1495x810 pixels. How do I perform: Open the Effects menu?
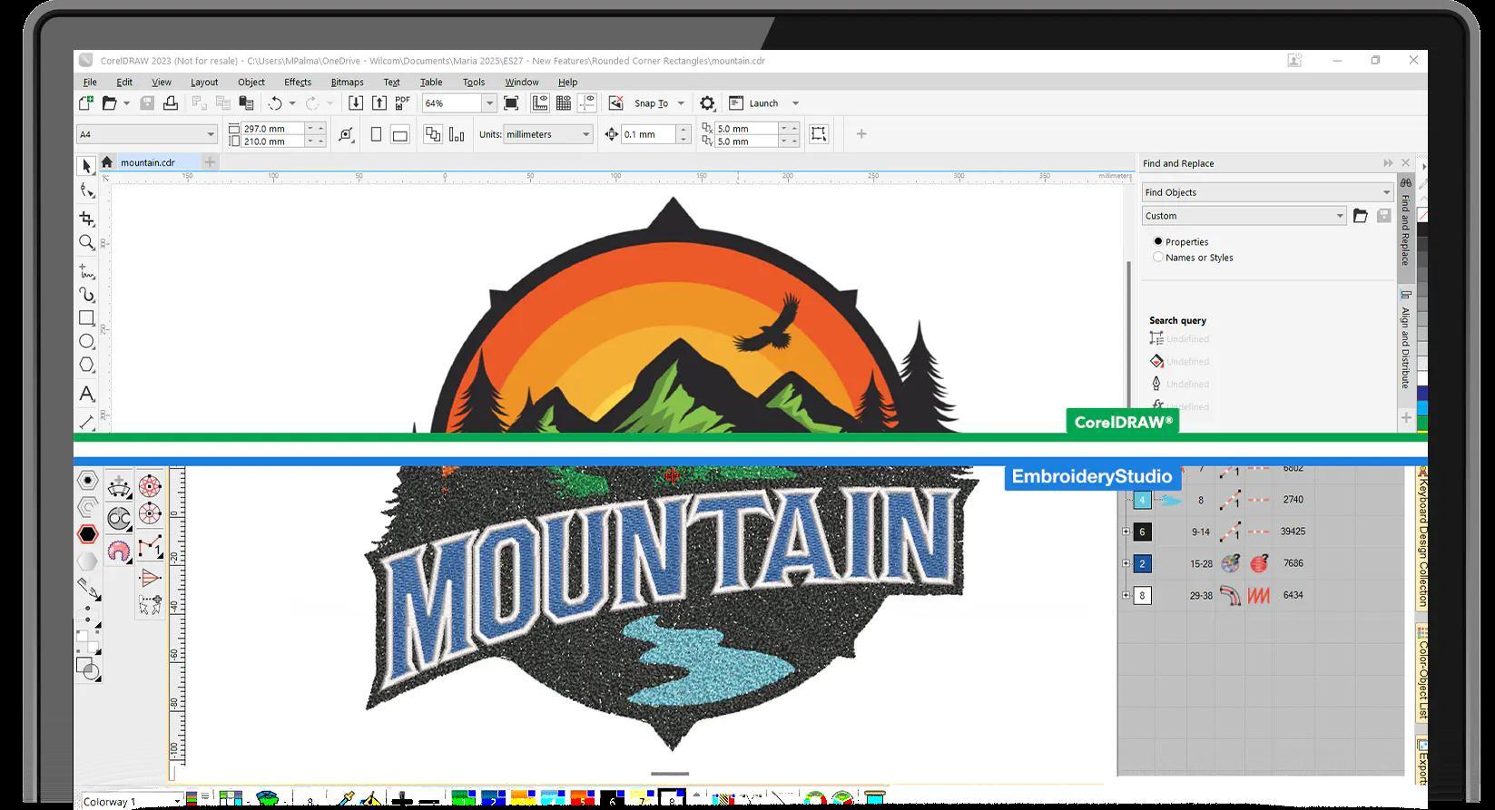click(298, 82)
